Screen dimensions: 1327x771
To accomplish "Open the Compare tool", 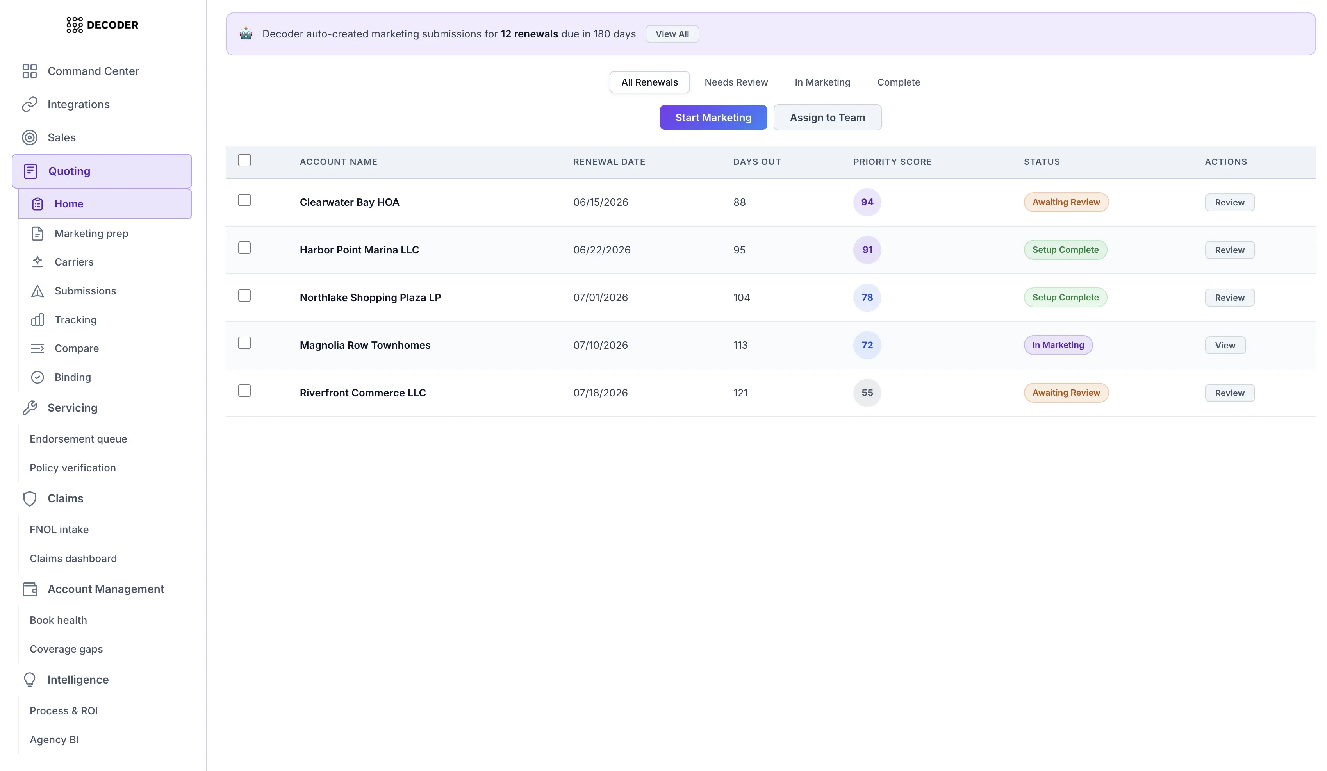I will pos(77,348).
